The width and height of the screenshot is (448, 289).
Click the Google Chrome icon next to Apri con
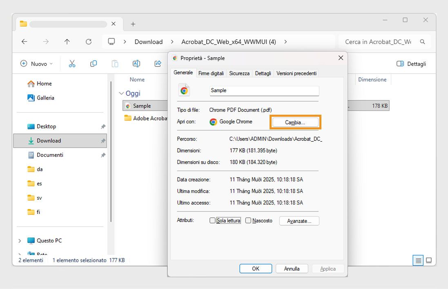point(213,121)
